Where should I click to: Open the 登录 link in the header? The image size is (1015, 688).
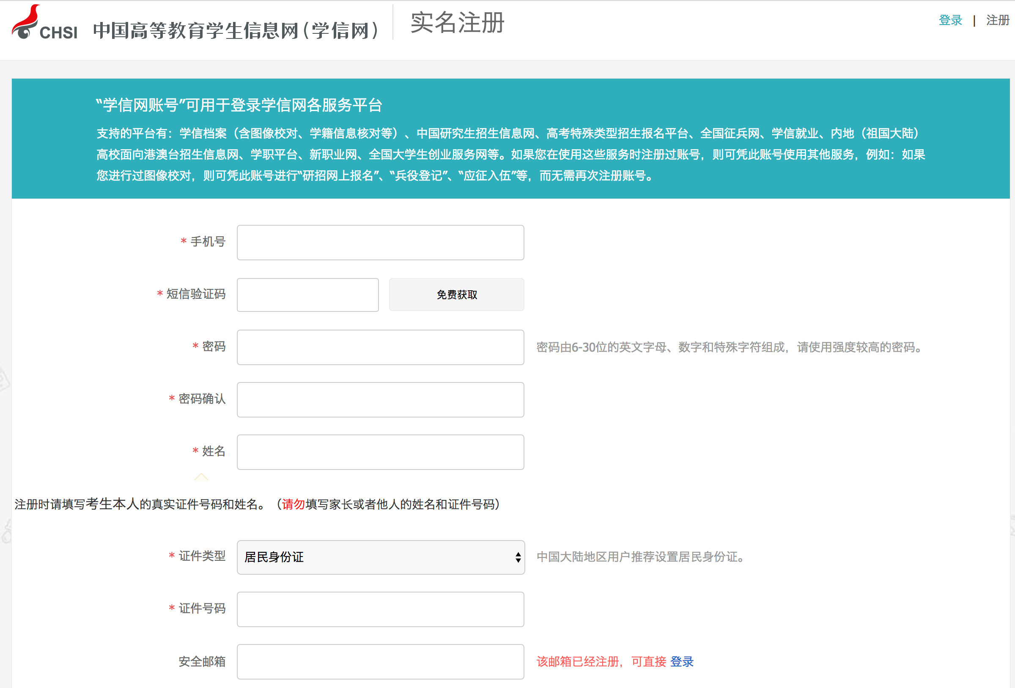[950, 20]
